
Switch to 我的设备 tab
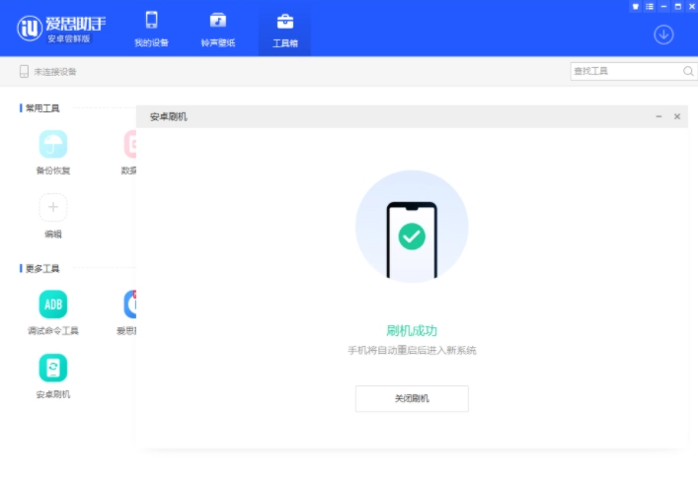point(151,30)
